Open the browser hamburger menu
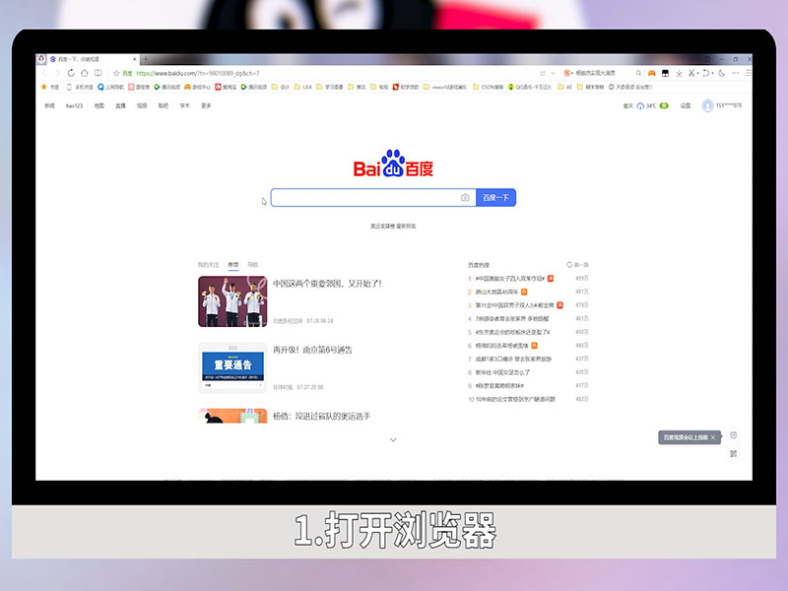This screenshot has width=788, height=591. point(749,73)
